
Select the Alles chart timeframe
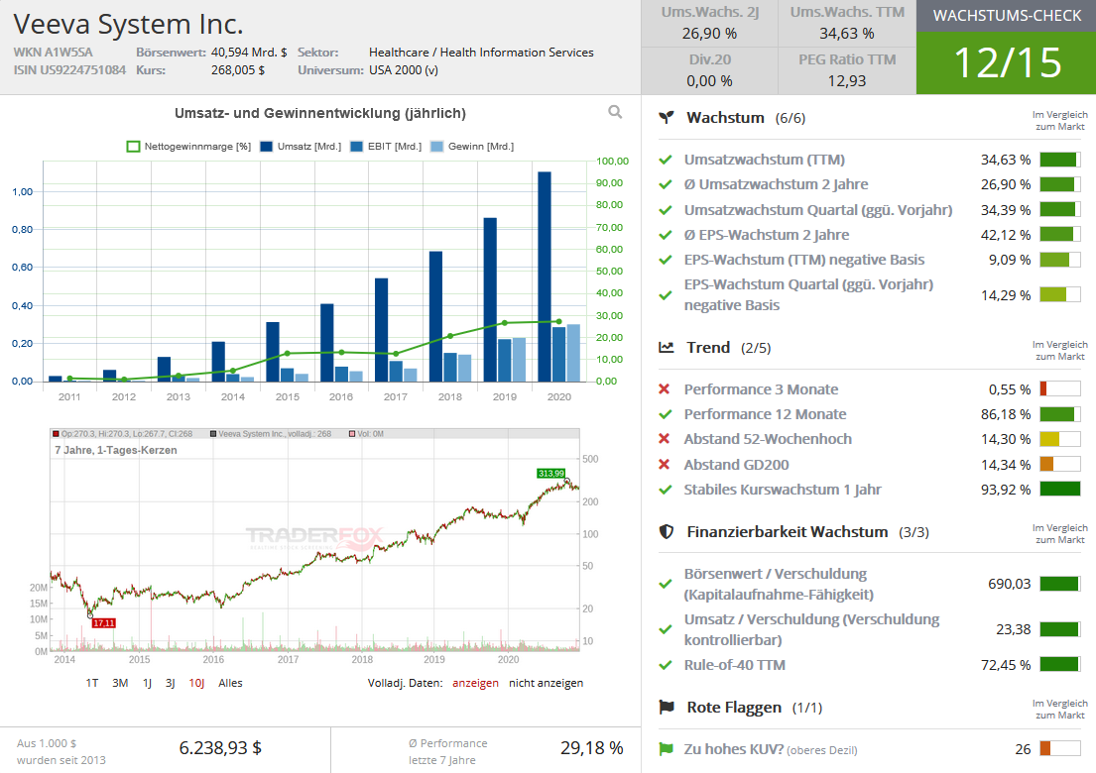tap(231, 683)
